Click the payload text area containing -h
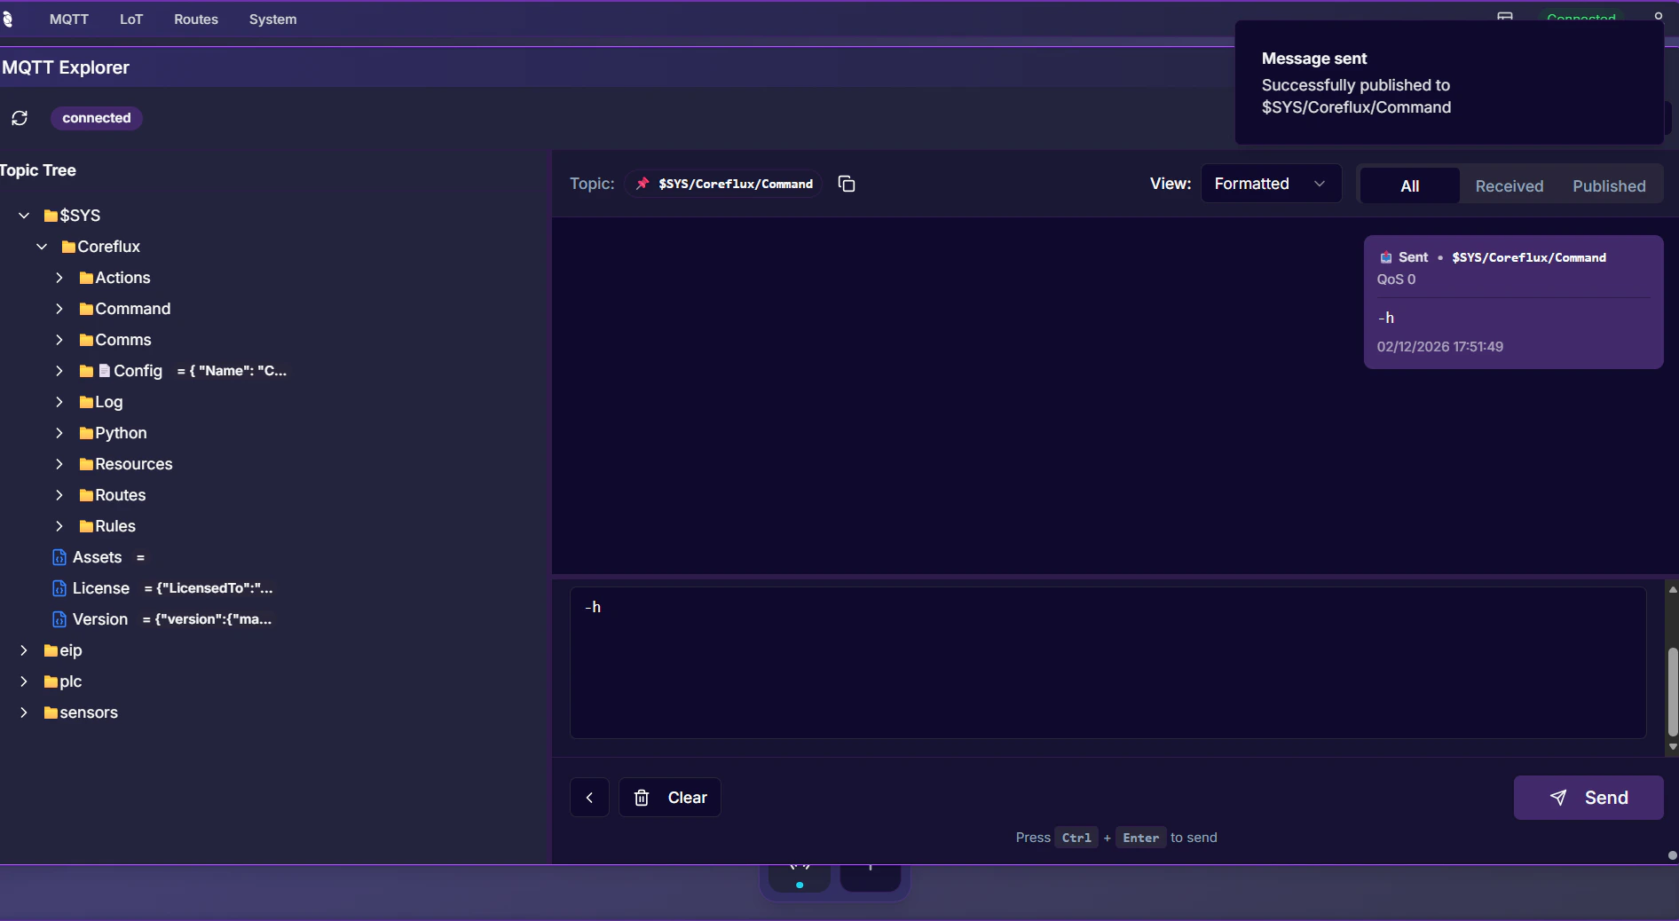 [1108, 662]
